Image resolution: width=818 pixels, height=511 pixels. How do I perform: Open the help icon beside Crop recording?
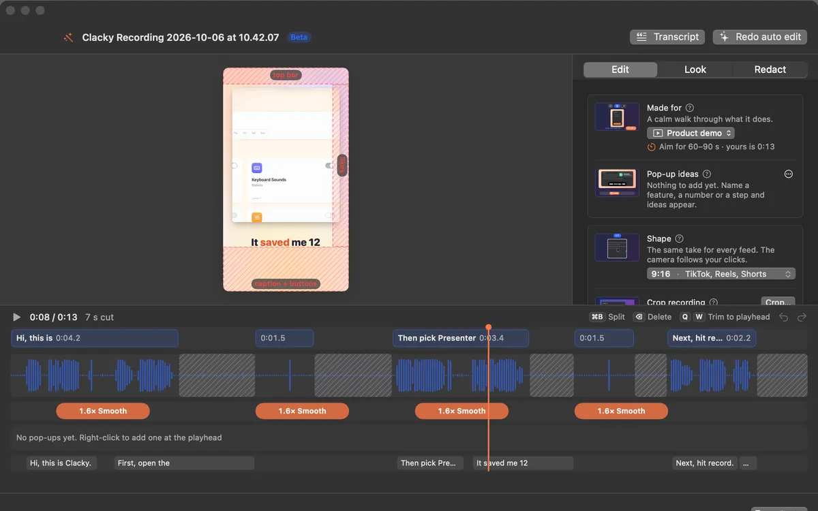tap(714, 303)
